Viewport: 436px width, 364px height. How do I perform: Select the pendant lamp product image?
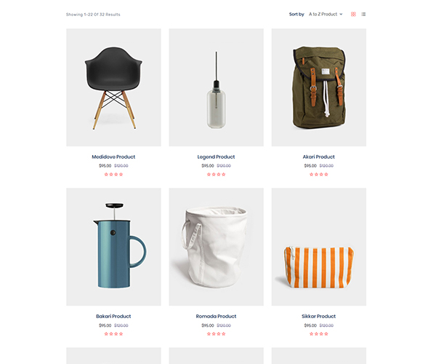coord(216,87)
